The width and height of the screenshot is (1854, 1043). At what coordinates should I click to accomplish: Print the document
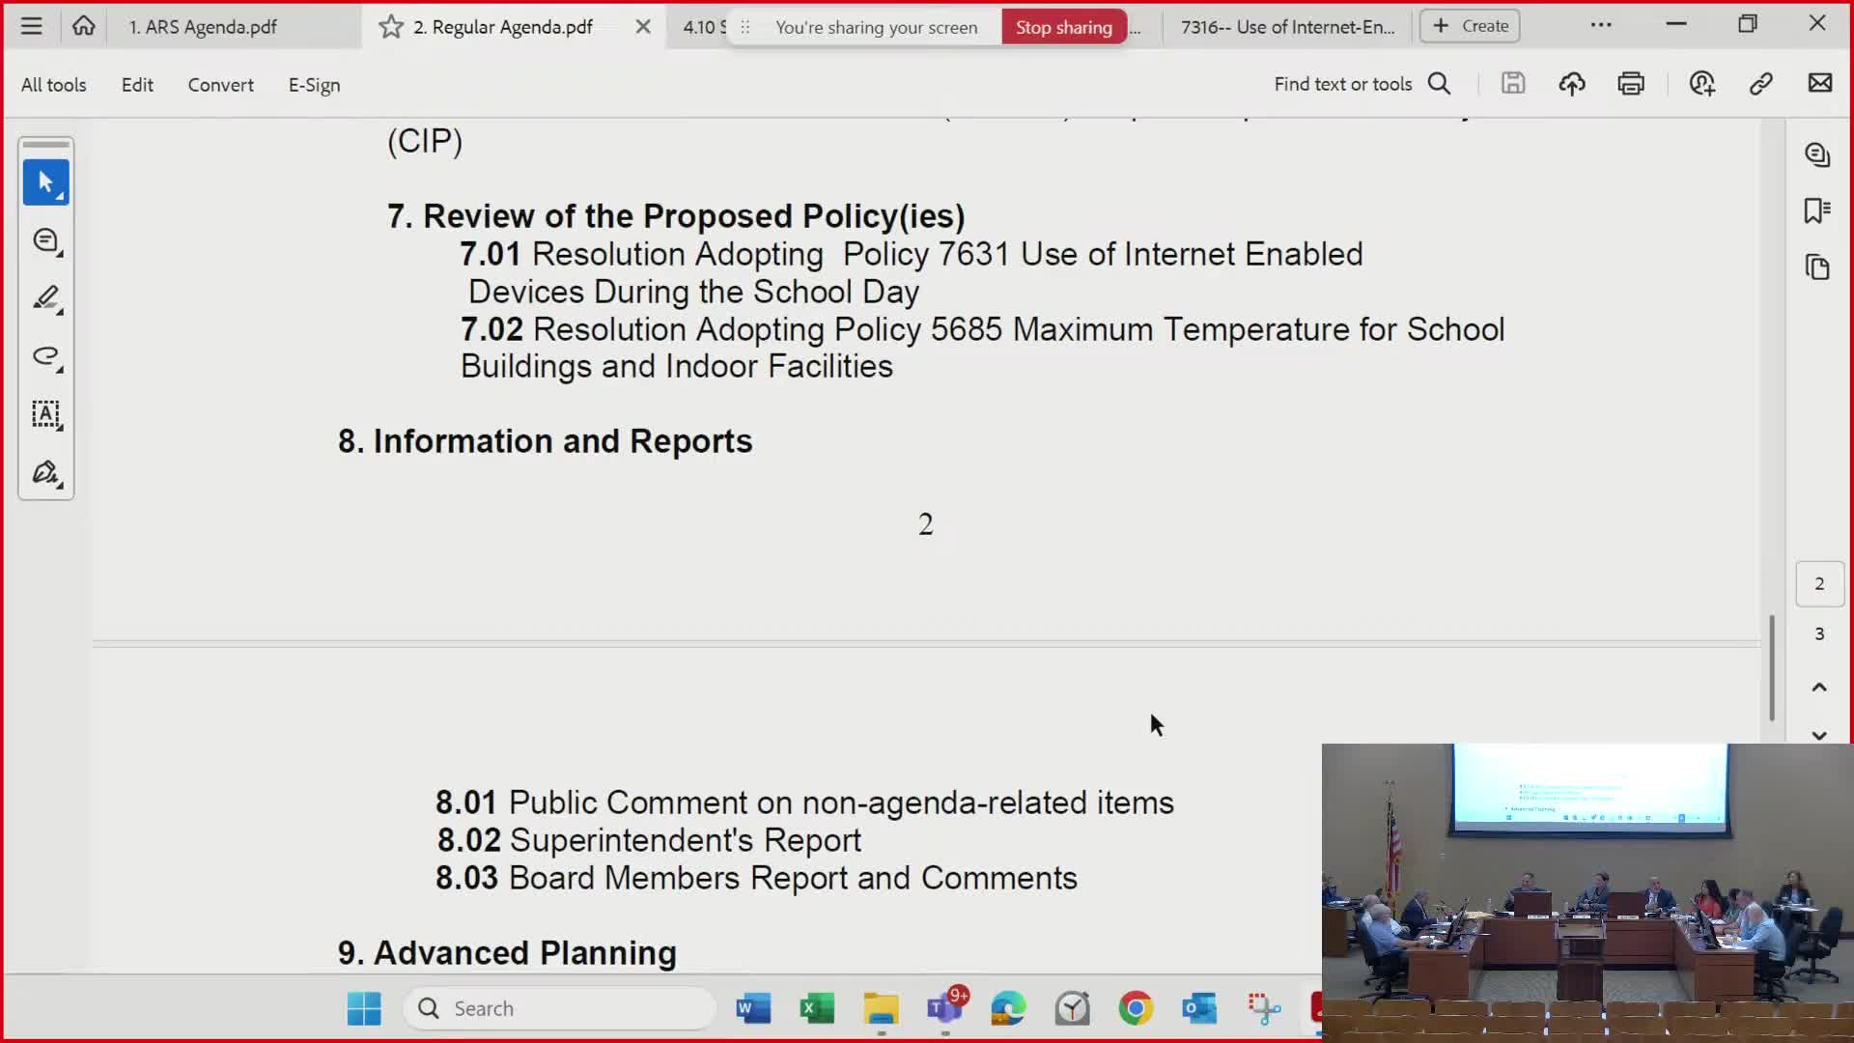(x=1631, y=84)
